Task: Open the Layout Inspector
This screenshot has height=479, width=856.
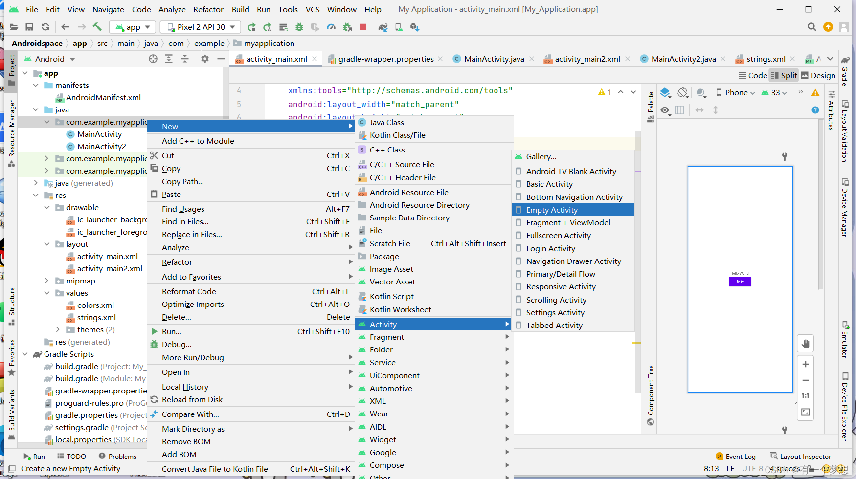Action: 800,456
